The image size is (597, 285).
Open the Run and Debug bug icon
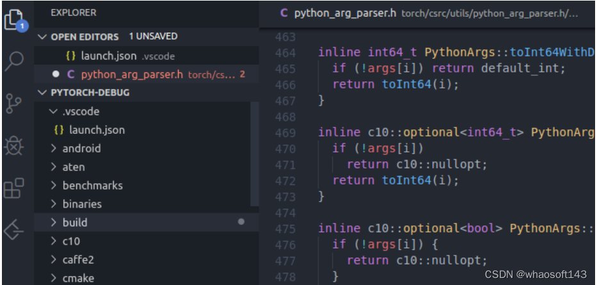pyautogui.click(x=14, y=147)
